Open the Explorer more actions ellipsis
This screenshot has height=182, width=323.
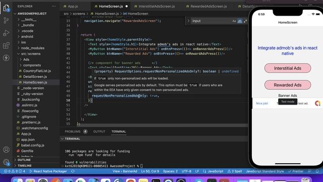click(x=54, y=6)
